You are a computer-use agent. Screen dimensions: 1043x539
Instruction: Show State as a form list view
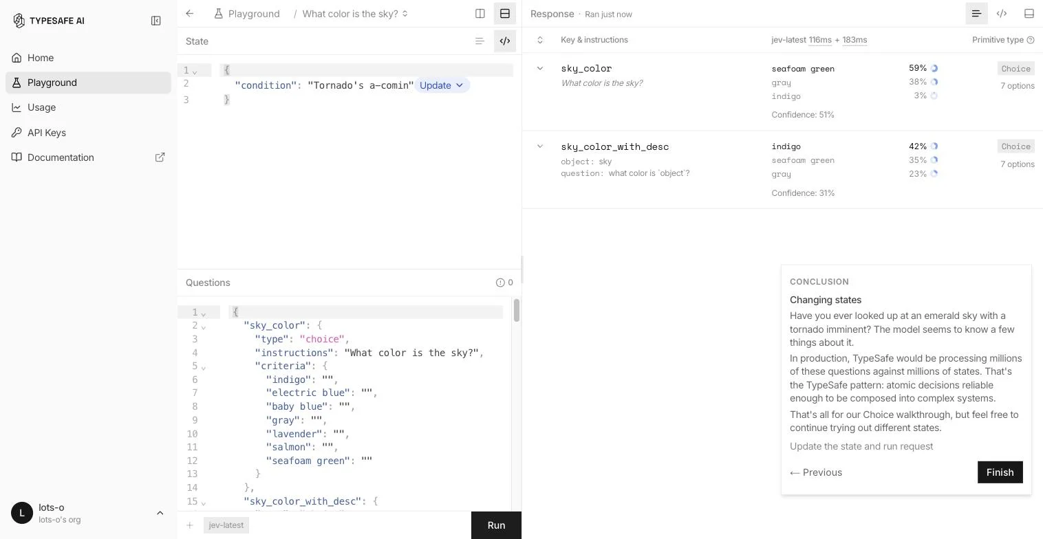pos(480,41)
